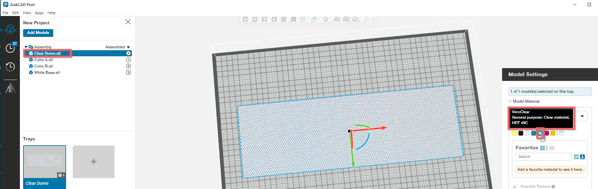Enable the blue wireframe view toggle
598x189 pixels.
pos(314,20)
